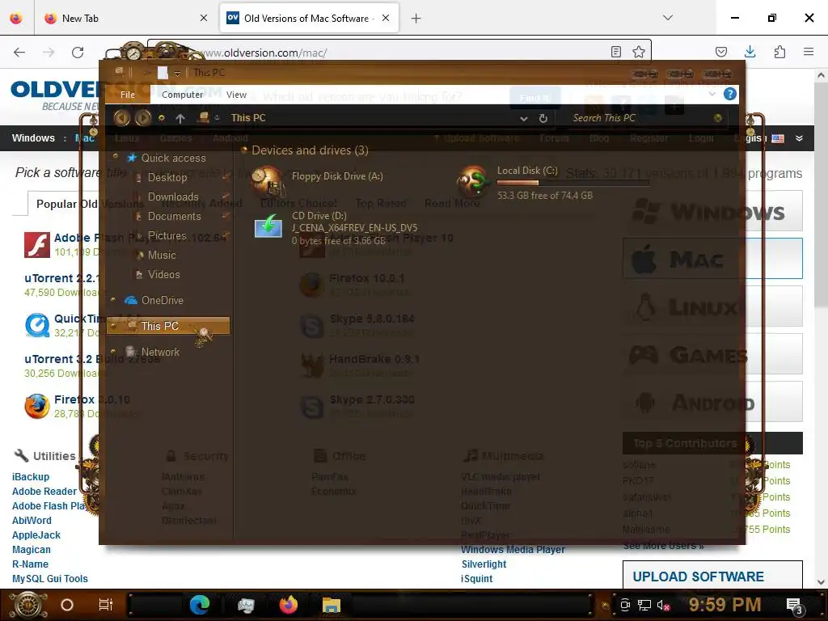Open the iBackup utilities link
The height and width of the screenshot is (621, 828).
pyautogui.click(x=31, y=477)
